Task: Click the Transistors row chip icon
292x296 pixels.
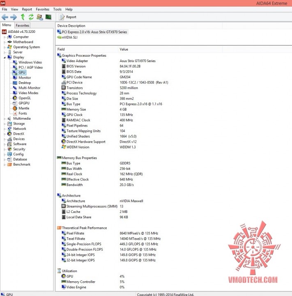Action: click(64, 88)
